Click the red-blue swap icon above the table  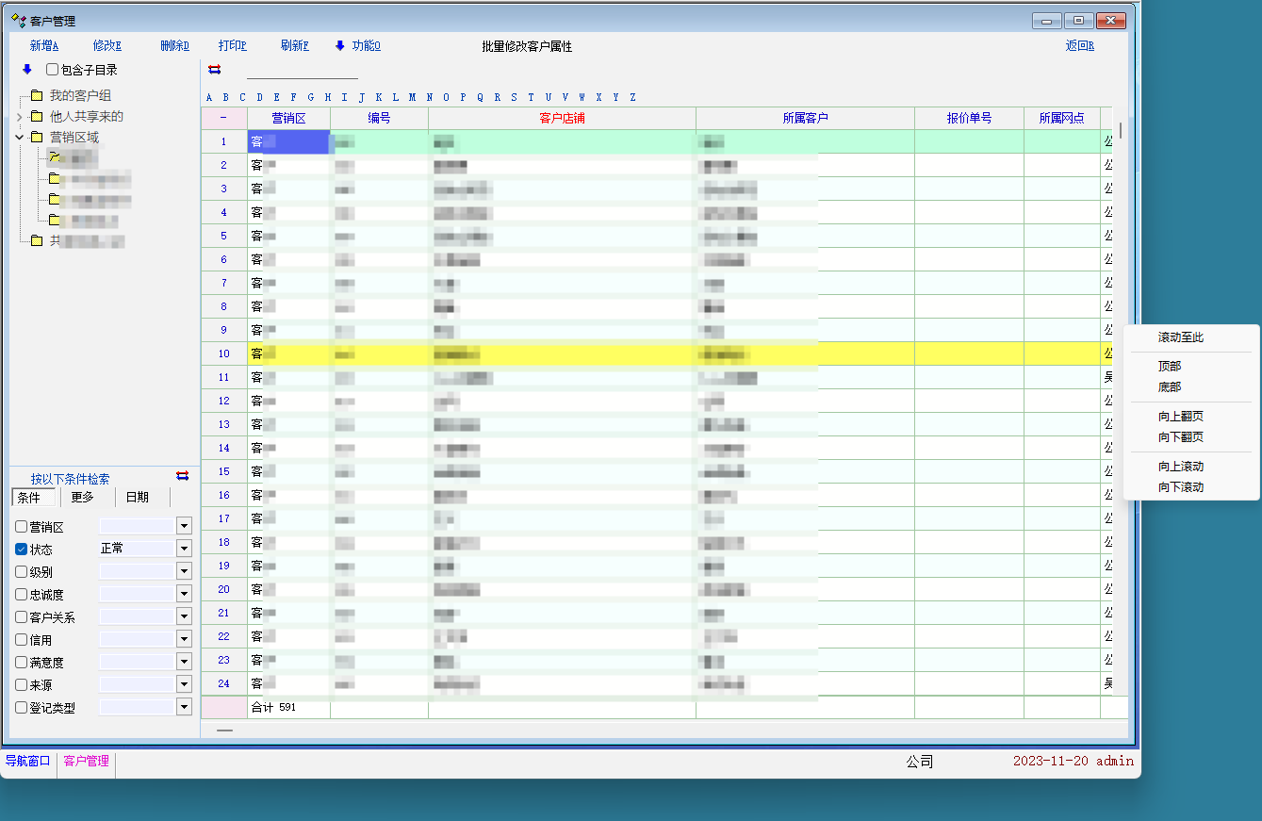pyautogui.click(x=214, y=69)
